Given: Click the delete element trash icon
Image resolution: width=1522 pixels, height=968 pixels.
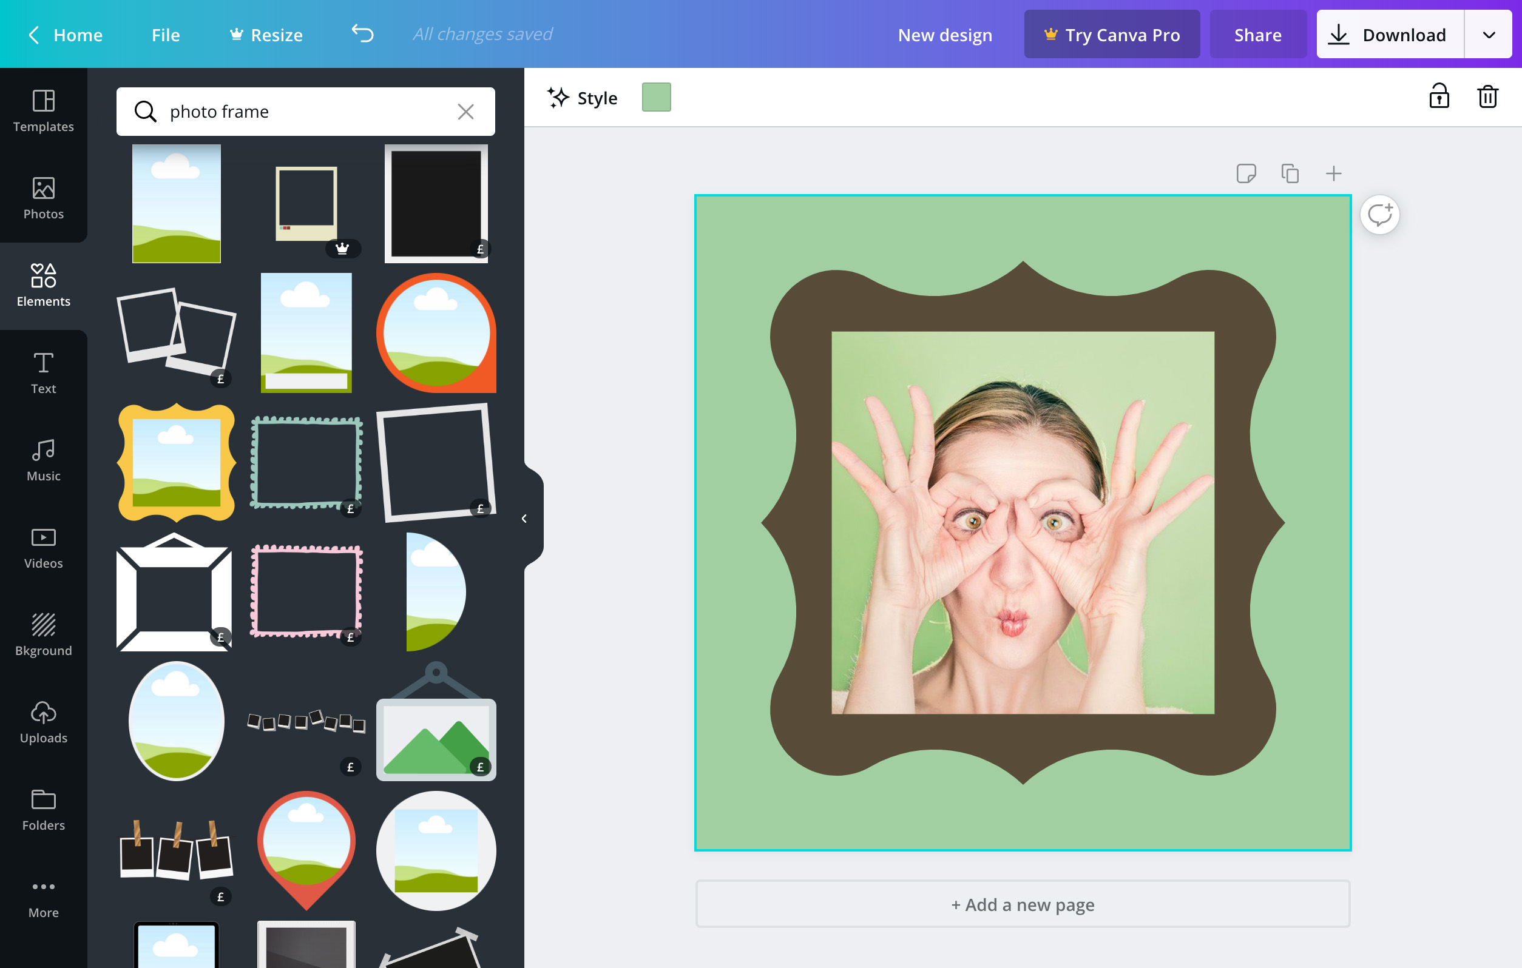Looking at the screenshot, I should pyautogui.click(x=1487, y=98).
